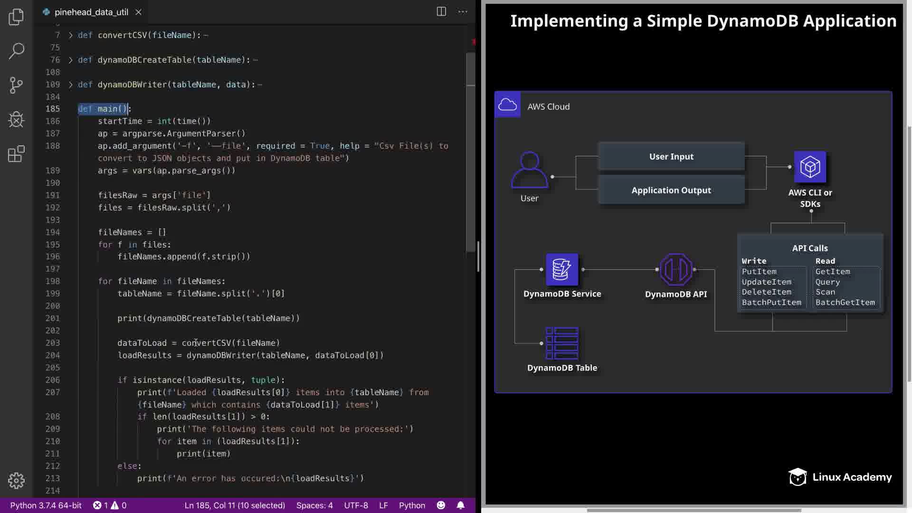Select the pinehead_data_util editor tab
Viewport: 912px width, 513px height.
91,12
